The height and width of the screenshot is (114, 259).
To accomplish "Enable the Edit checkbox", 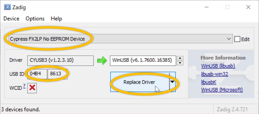I will click(x=237, y=39).
